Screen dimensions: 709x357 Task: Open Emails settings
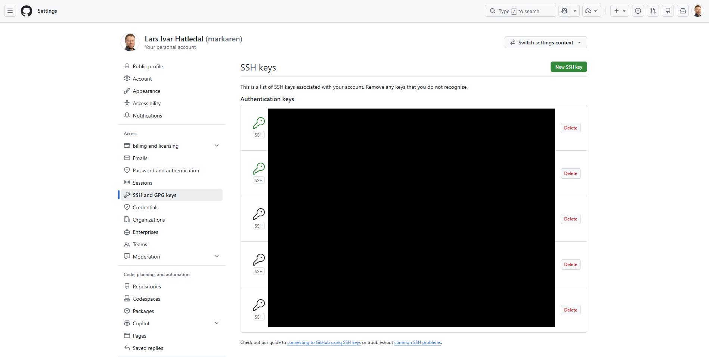(x=172, y=158)
